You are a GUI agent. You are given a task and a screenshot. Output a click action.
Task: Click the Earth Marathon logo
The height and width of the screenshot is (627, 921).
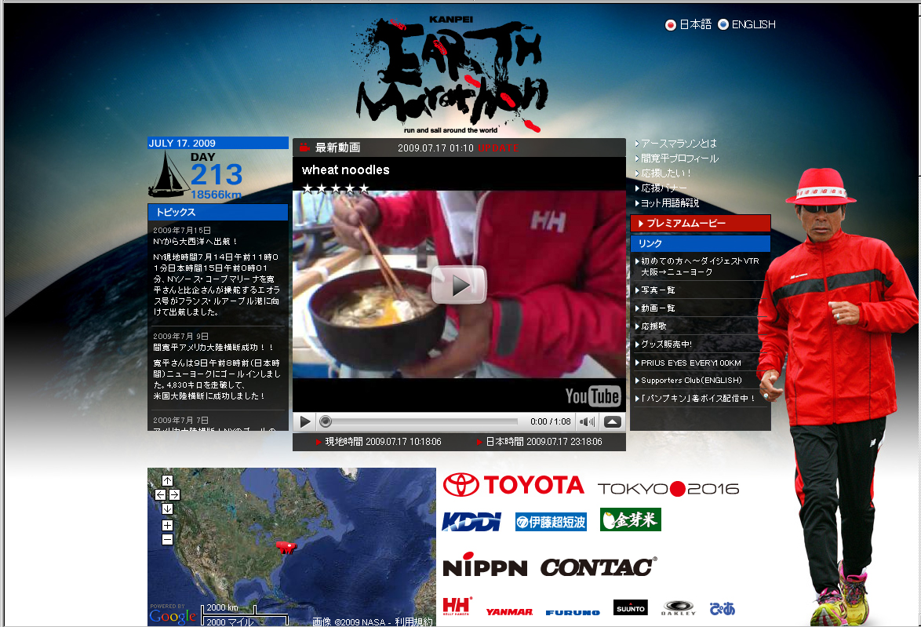pos(451,75)
